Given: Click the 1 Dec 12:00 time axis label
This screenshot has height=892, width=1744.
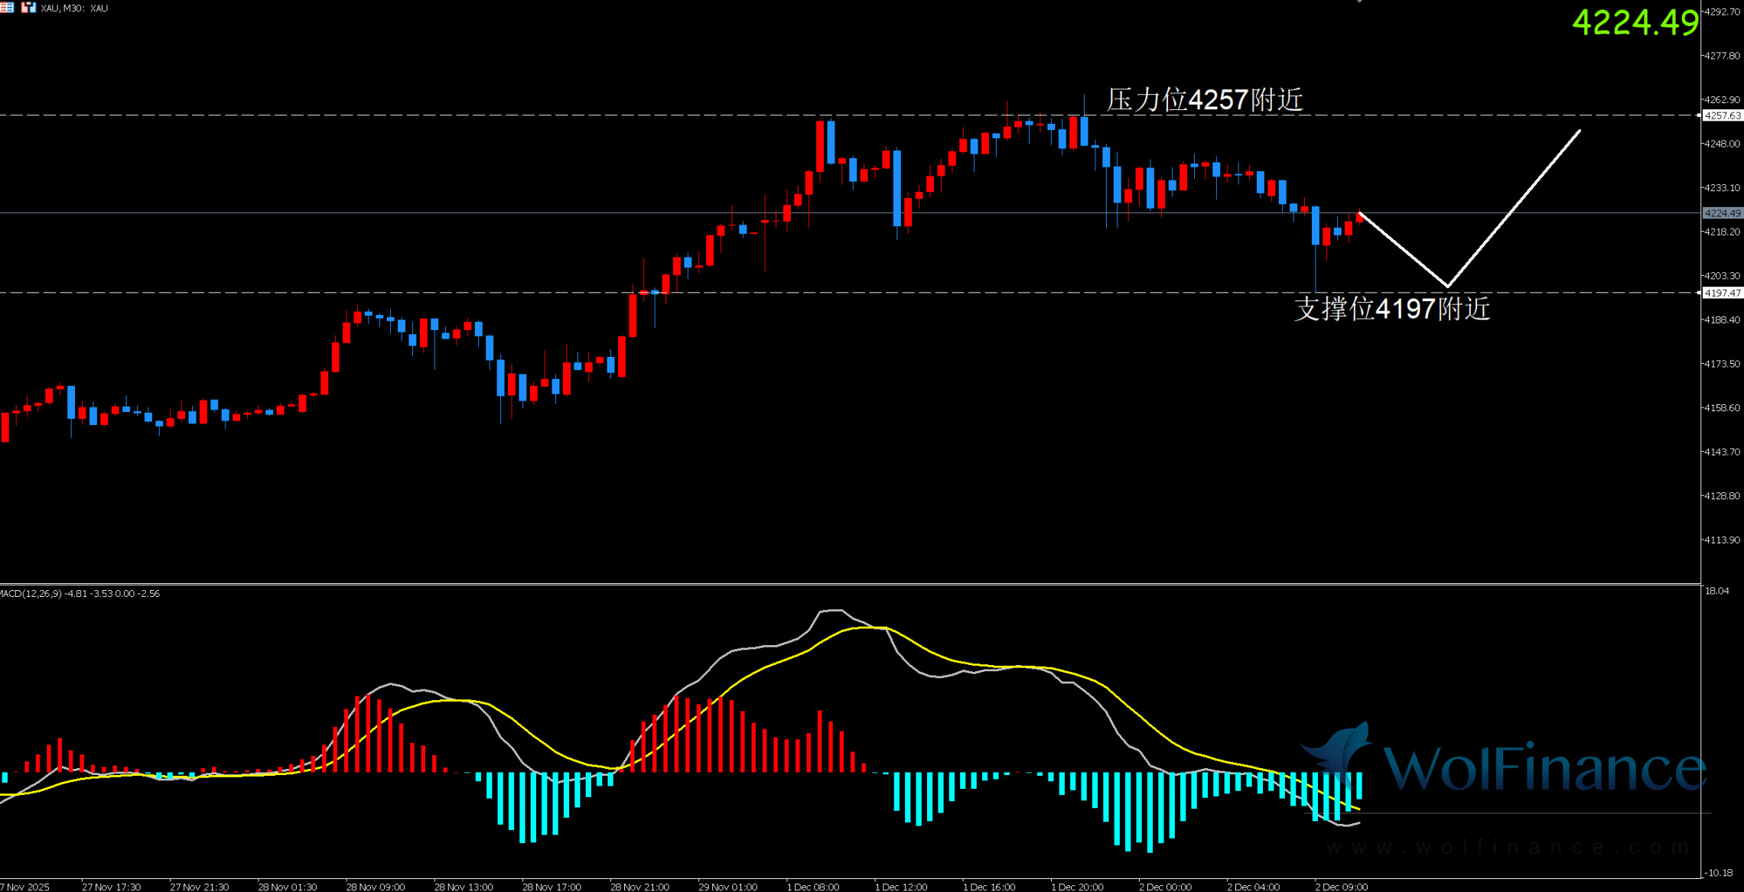Looking at the screenshot, I should [900, 887].
